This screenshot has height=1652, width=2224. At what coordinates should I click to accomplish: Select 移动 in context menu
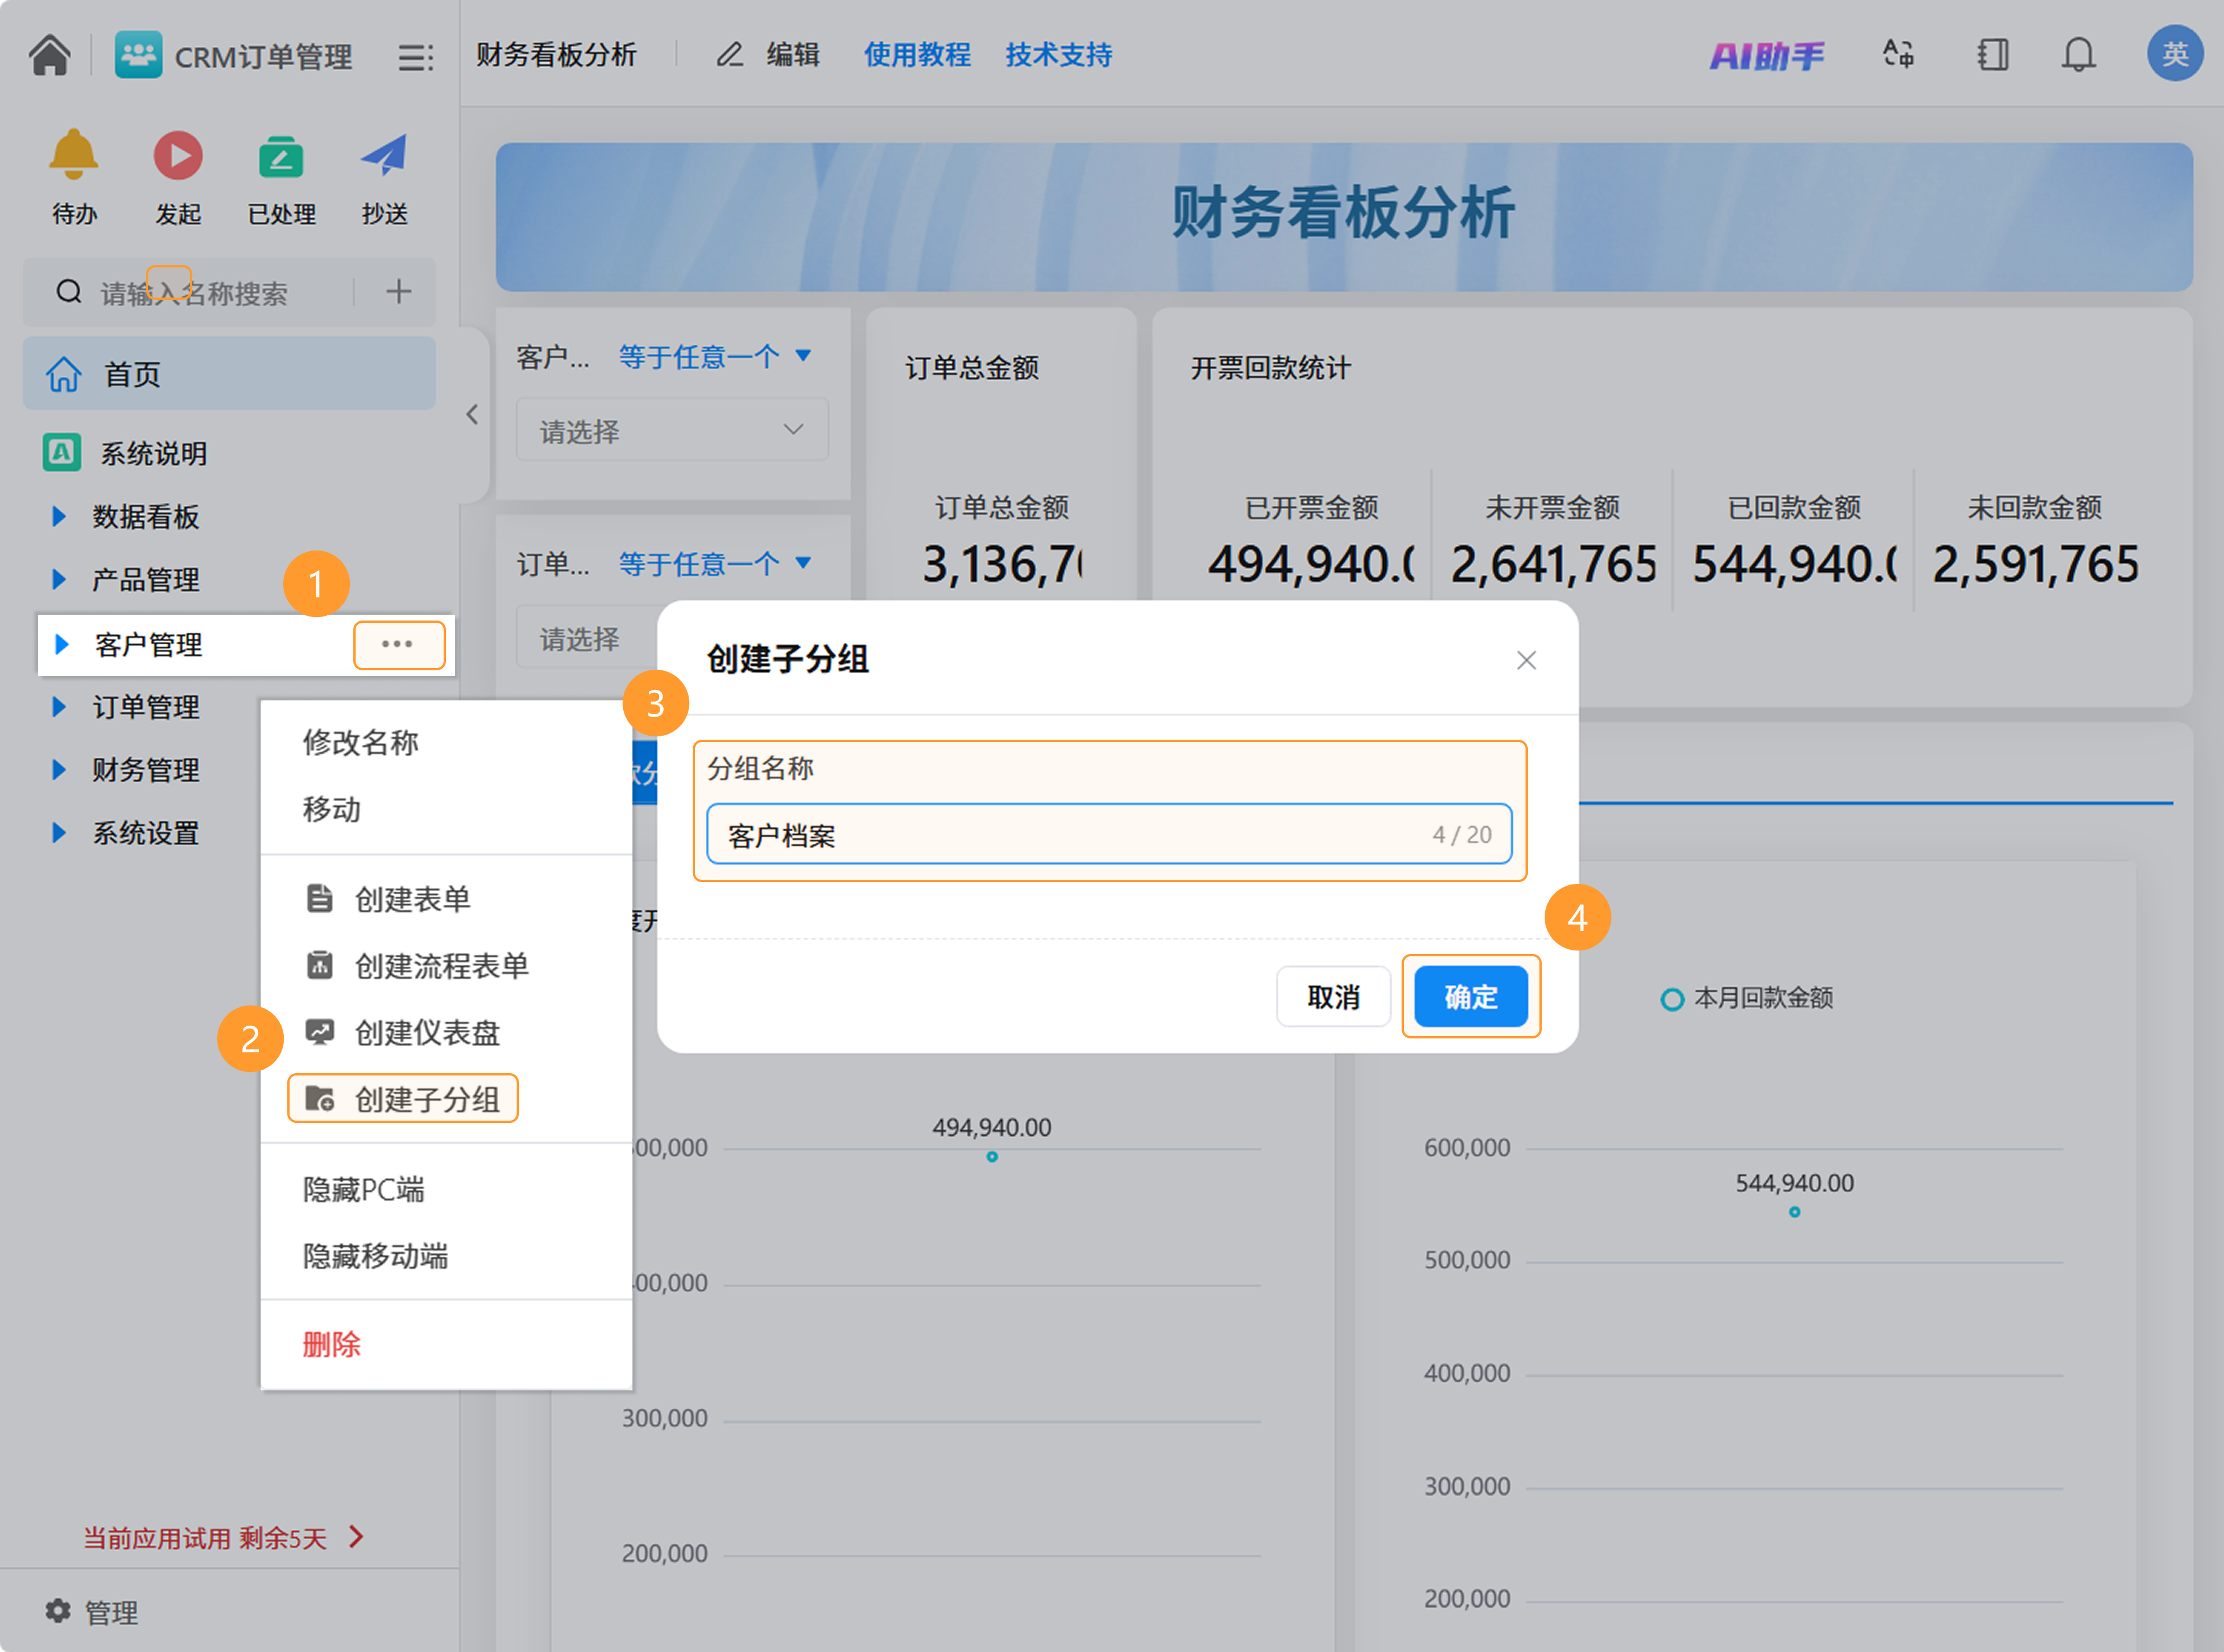[331, 809]
